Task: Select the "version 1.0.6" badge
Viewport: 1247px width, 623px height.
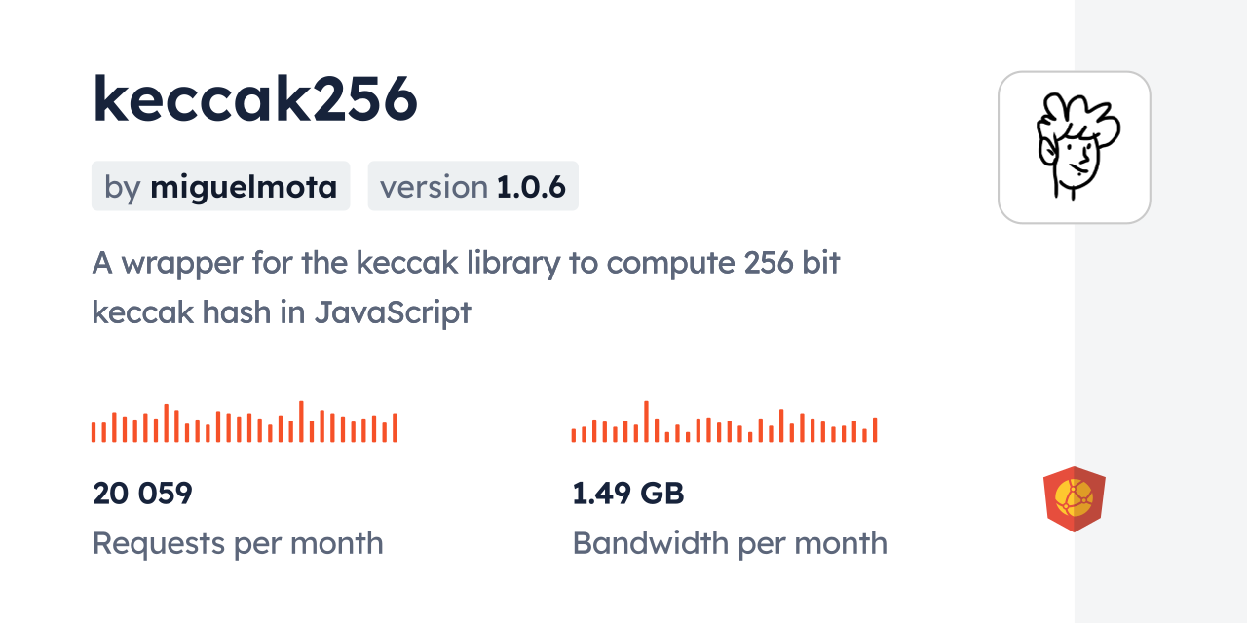Action: [472, 186]
